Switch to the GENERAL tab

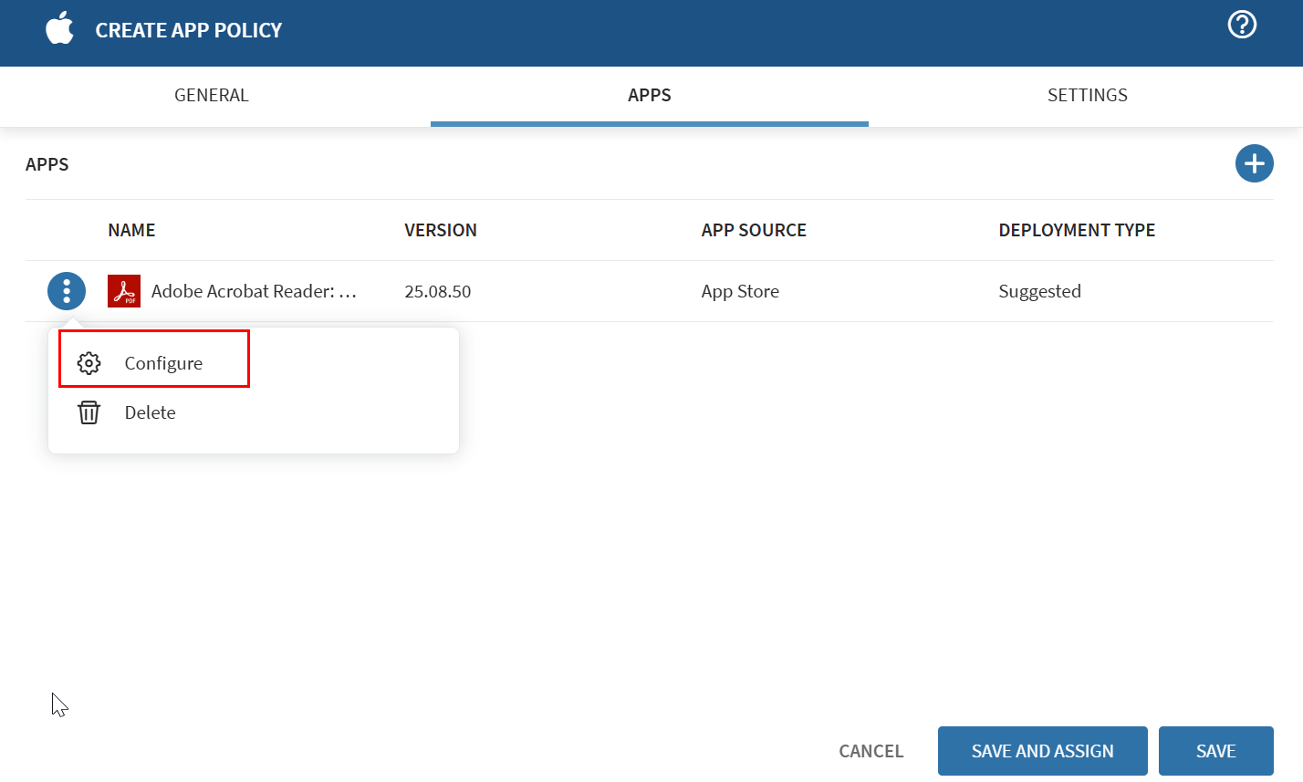211,95
